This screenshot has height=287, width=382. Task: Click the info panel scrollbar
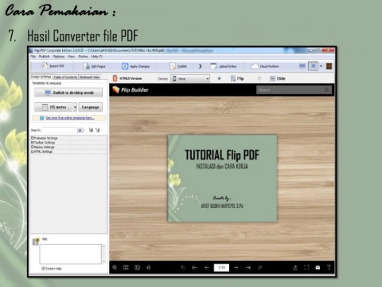(x=103, y=254)
